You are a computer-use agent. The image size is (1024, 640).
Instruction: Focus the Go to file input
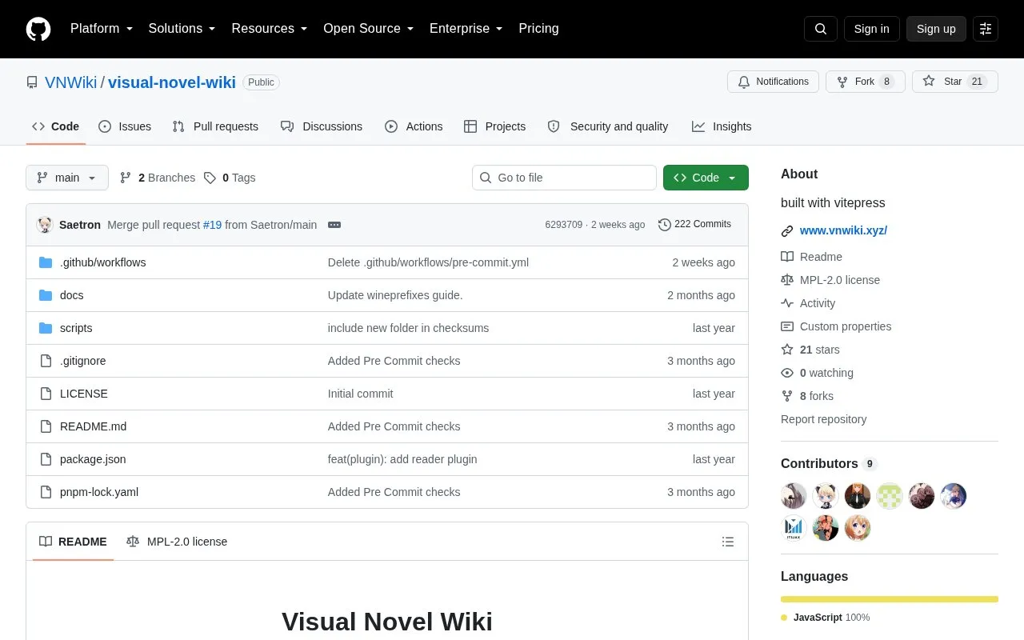[x=564, y=178]
